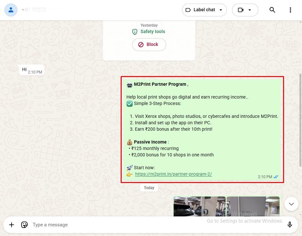Click the Type a message input field
This screenshot has height=236, width=302.
coord(96,224)
